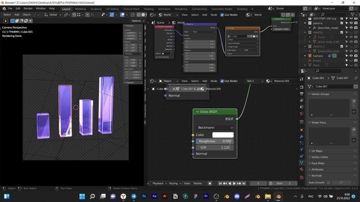Open the Render properties tab
Image resolution: width=360 pixels, height=202 pixels.
point(301,88)
